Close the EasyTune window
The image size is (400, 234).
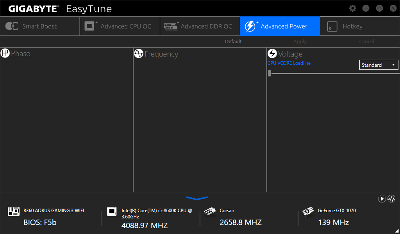click(x=393, y=9)
